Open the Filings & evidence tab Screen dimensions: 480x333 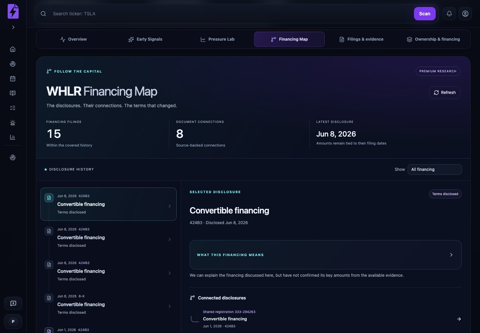click(361, 39)
